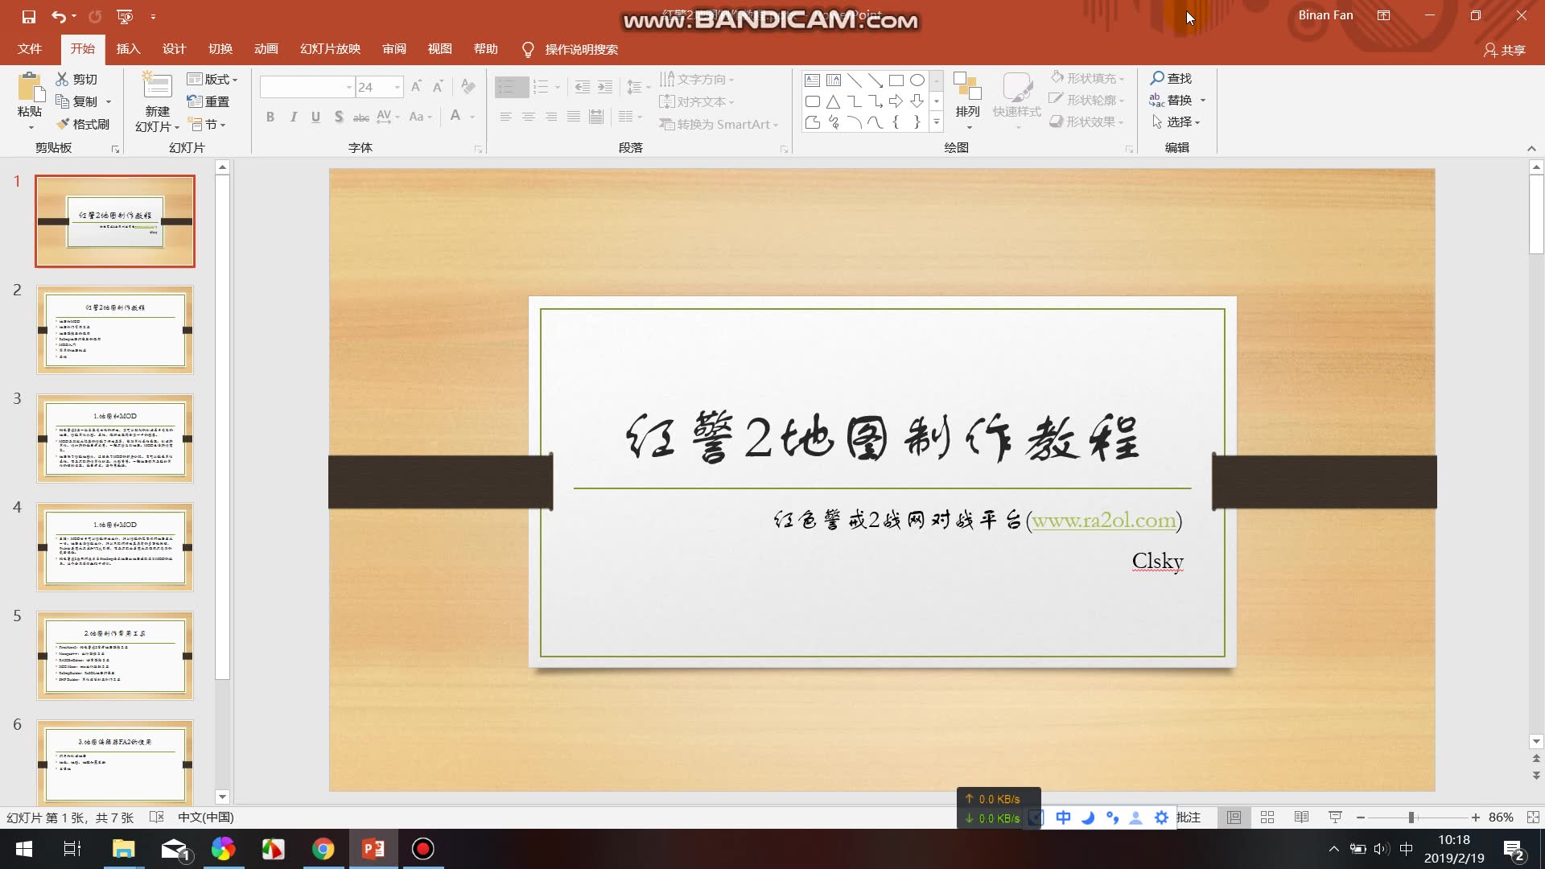Open the Select (选择) dropdown
This screenshot has height=869, width=1545.
(x=1176, y=121)
